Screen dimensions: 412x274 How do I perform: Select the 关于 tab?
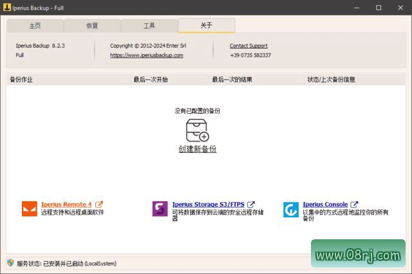(207, 25)
